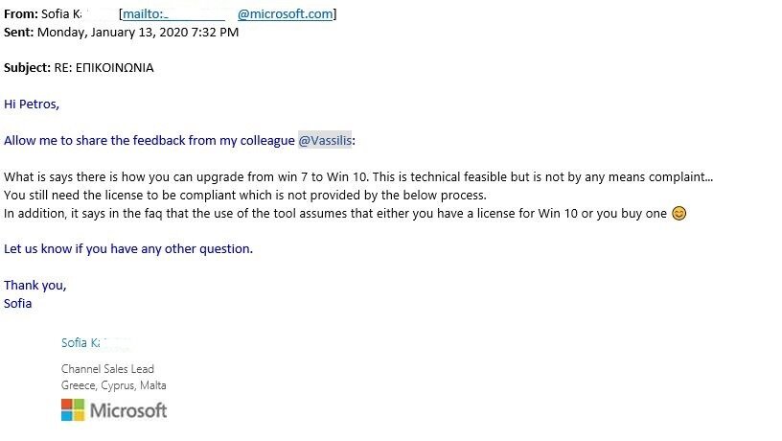Click the Channel Sales Lead title text

point(107,369)
